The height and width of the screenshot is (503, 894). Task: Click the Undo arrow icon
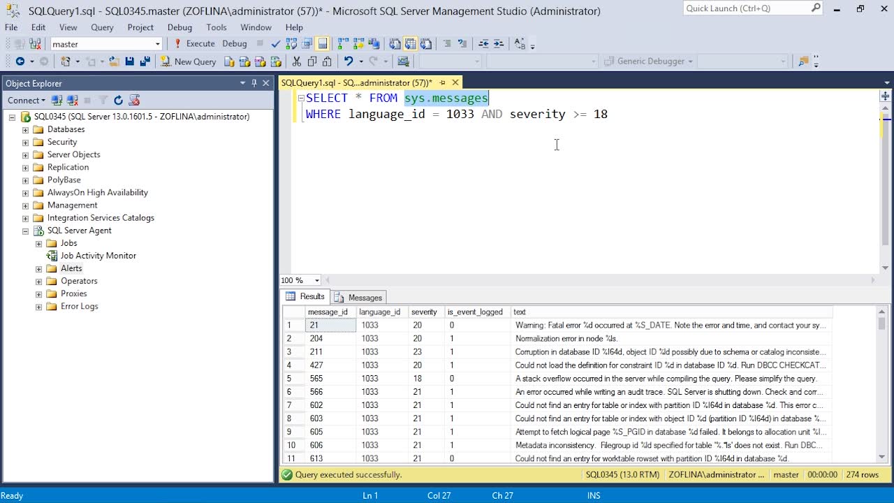[x=348, y=61]
